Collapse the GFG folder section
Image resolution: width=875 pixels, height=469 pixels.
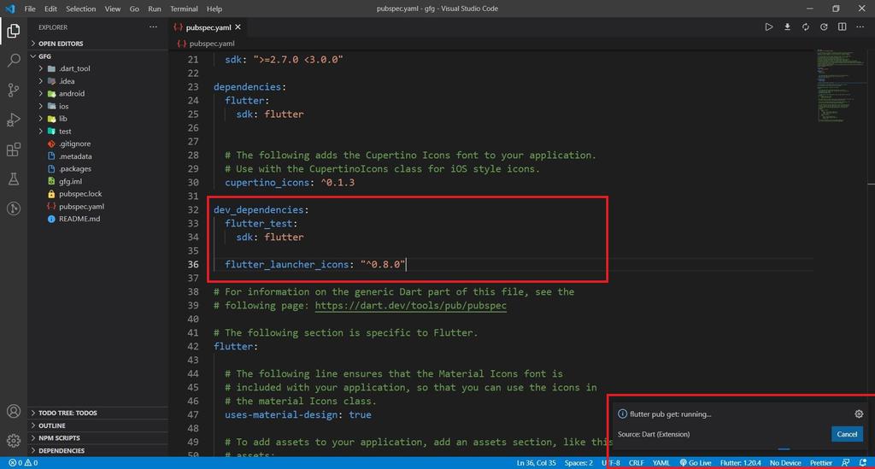(97, 56)
